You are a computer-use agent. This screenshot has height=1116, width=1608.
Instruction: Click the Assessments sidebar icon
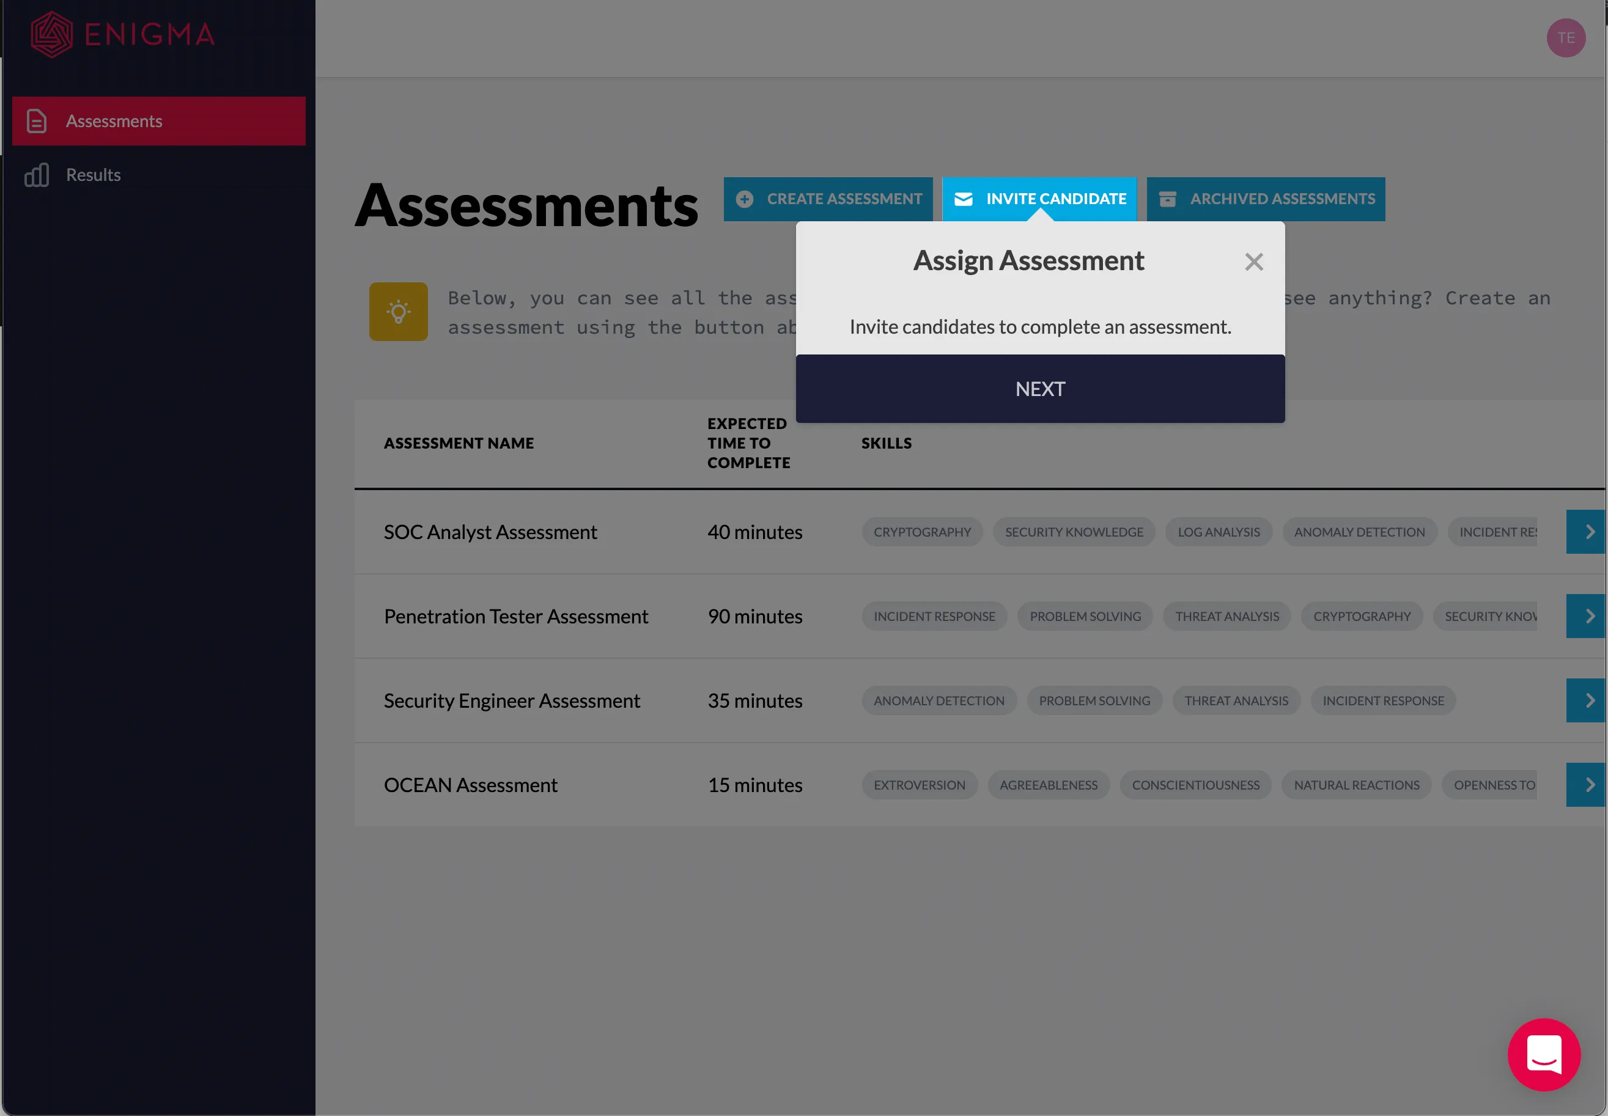point(37,120)
